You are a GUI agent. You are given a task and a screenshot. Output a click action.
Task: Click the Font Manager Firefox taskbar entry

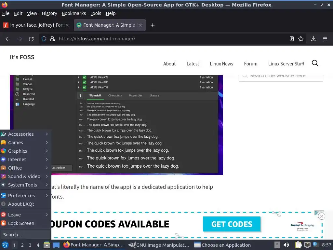point(93,245)
